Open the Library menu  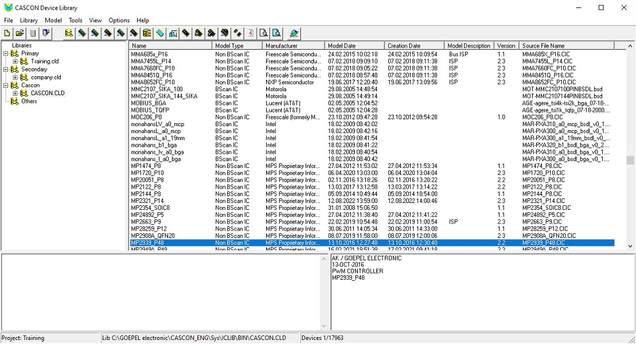29,20
